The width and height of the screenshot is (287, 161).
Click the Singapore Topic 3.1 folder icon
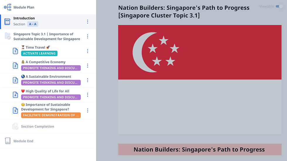[8, 36]
